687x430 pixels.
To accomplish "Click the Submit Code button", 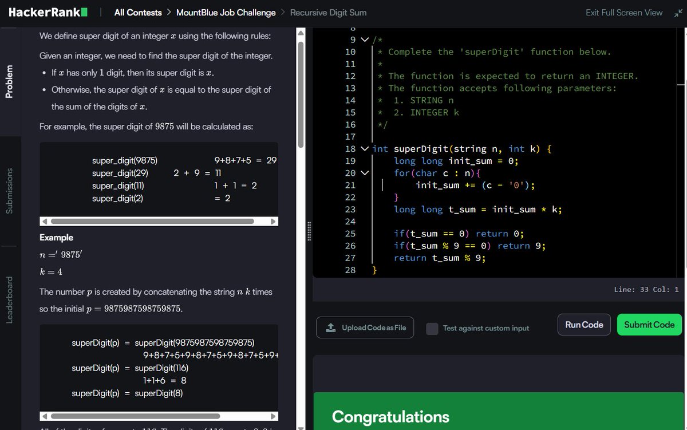I will [650, 325].
